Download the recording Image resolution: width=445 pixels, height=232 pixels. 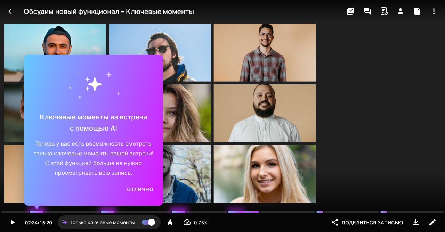tap(416, 222)
